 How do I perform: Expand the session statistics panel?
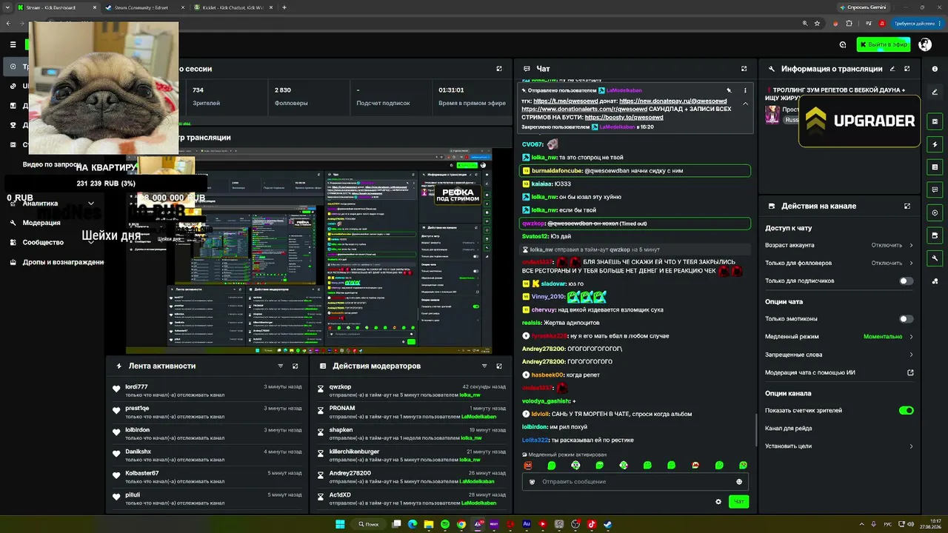coord(499,69)
